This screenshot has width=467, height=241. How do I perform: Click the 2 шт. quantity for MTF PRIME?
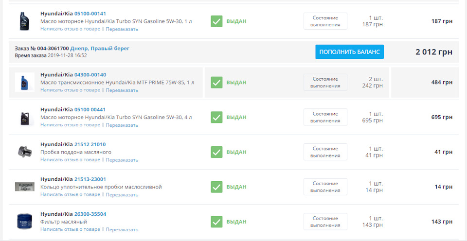pyautogui.click(x=376, y=79)
